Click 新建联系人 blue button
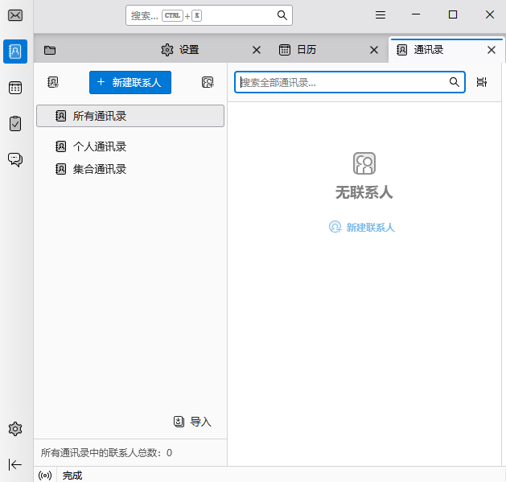 [130, 82]
